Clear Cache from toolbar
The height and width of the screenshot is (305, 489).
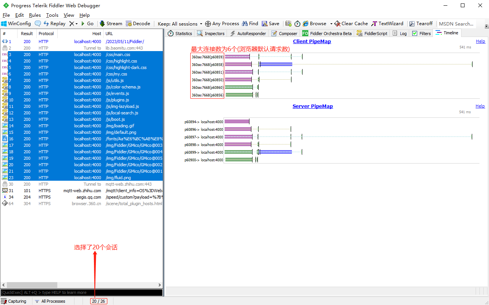coord(351,24)
